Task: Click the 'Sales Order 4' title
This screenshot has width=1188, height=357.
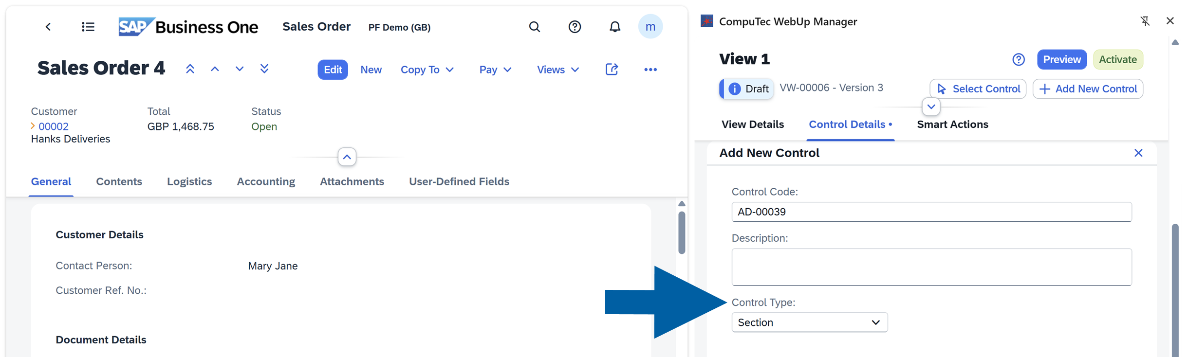Action: [x=101, y=68]
